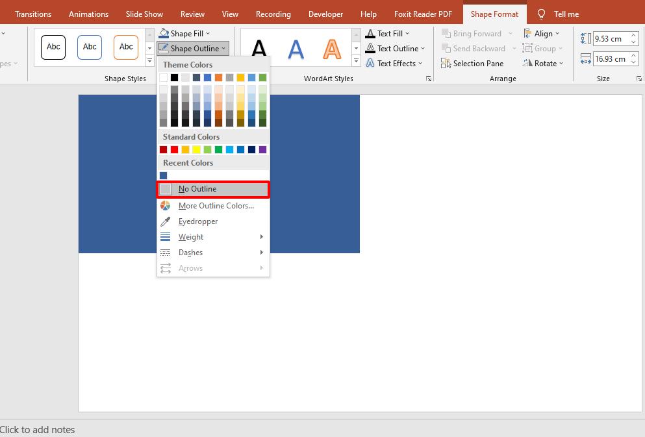Screen dimensions: 645x437
Task: Switch to the Shape Format tab
Action: click(494, 14)
